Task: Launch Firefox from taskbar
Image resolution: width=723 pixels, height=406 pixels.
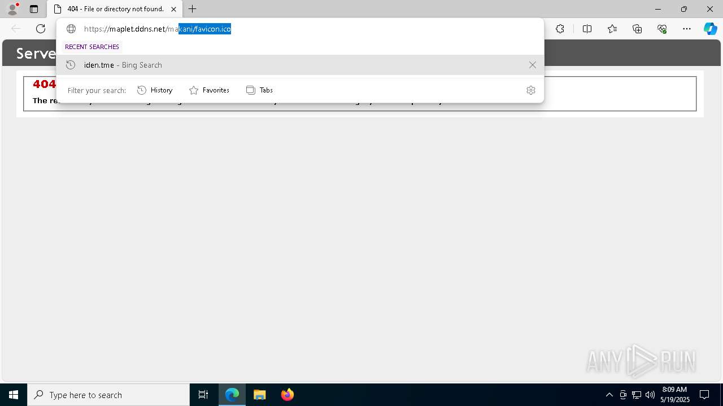Action: (288, 395)
